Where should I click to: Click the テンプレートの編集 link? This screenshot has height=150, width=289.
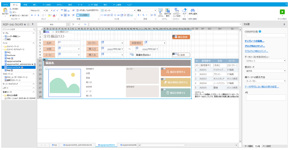(x=254, y=41)
